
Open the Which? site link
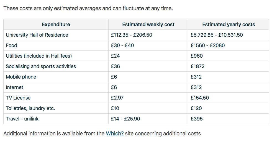tap(115, 133)
